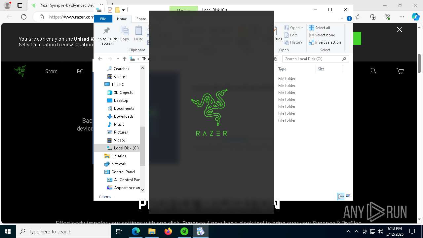Select Network in navigation pane

[119, 164]
